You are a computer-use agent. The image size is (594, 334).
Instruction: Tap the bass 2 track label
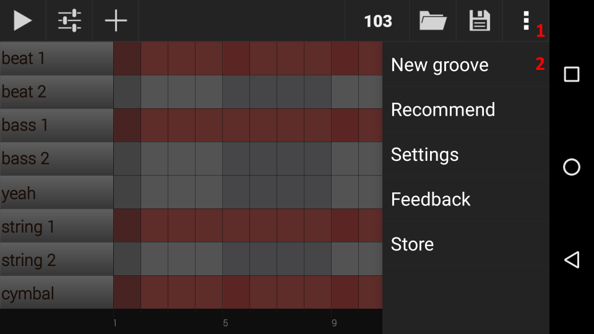(x=56, y=159)
